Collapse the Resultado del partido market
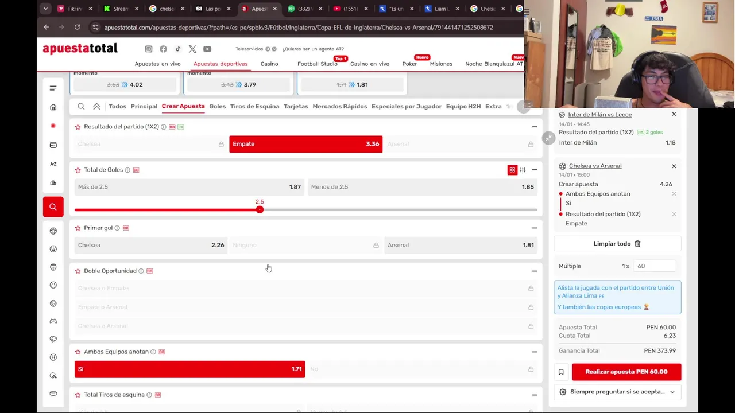735x413 pixels. 535,127
